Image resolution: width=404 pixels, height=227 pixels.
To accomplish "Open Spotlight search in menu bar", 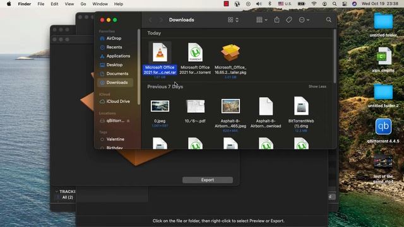I will pyautogui.click(x=335, y=4).
